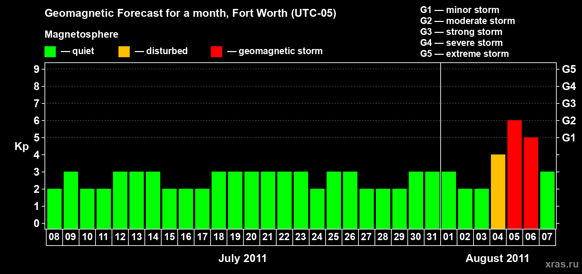The image size is (582, 274).
Task: Click the date label '19' on axis
Action: click(235, 237)
